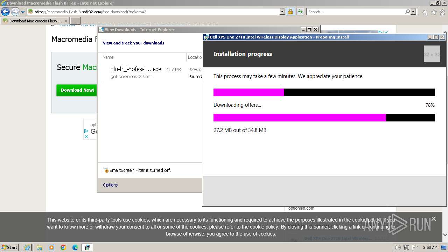Click the optionish.com ad text
The height and width of the screenshot is (252, 448).
(301, 208)
